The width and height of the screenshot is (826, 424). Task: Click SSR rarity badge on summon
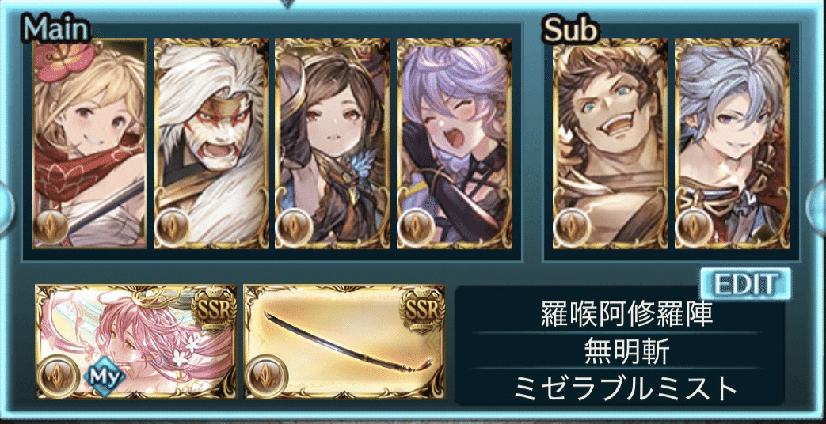click(211, 313)
